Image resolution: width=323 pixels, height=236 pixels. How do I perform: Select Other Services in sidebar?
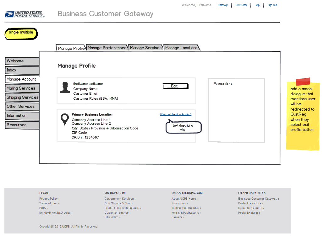click(22, 106)
